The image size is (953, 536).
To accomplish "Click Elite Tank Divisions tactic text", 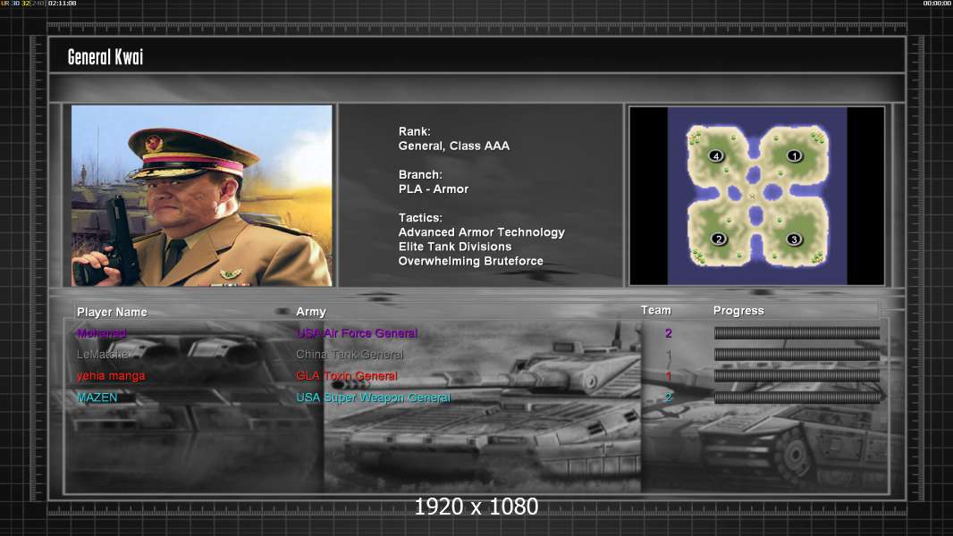I will tap(455, 247).
